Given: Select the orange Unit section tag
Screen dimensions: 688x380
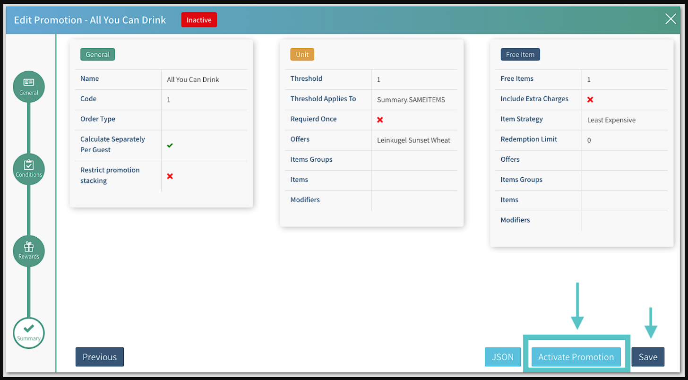Looking at the screenshot, I should coord(302,54).
